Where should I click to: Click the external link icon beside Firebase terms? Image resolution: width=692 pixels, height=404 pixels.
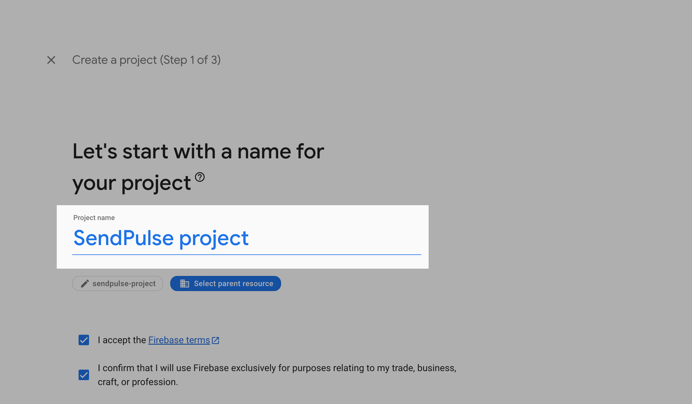[216, 340]
